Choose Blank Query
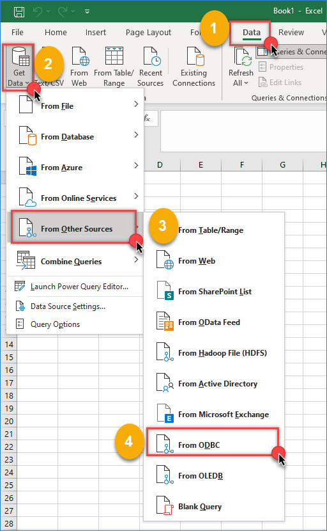The height and width of the screenshot is (531, 327). [x=214, y=507]
